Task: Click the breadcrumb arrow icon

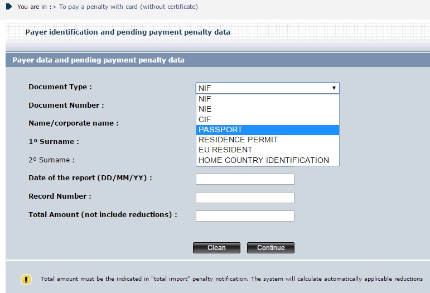Action: 9,7
